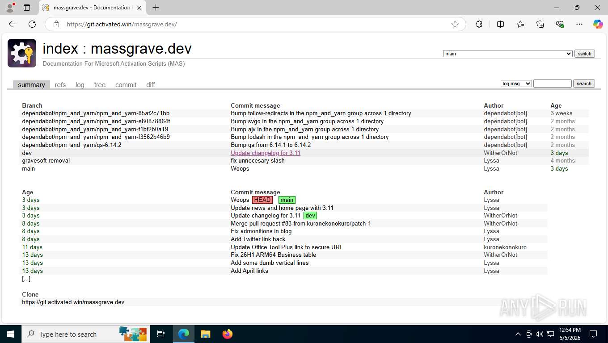The image size is (608, 343).
Task: Open the tab actions menu
Action: [27, 8]
